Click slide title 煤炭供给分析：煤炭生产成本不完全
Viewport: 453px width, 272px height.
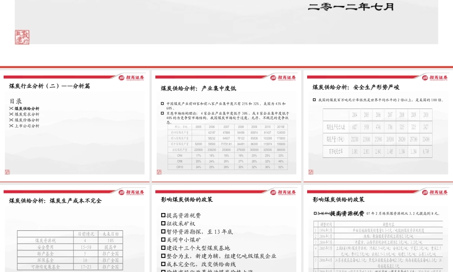pyautogui.click(x=55, y=201)
